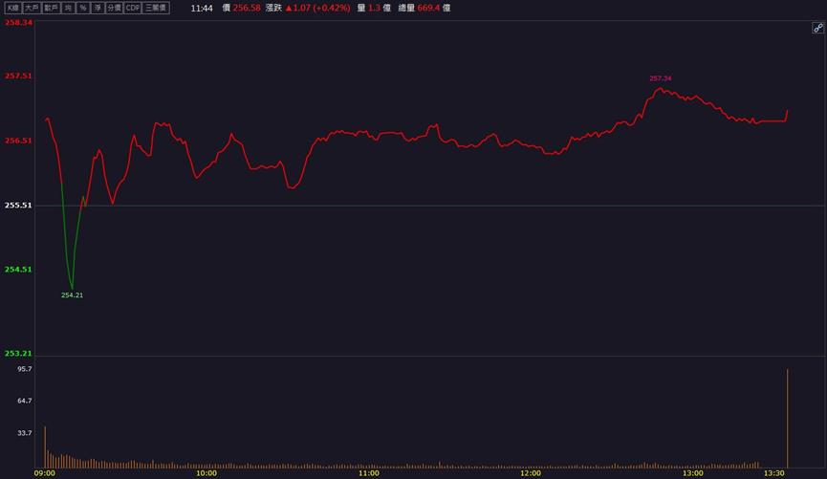Click the price value 256.58
Screen dimensions: 827x479
click(247, 8)
